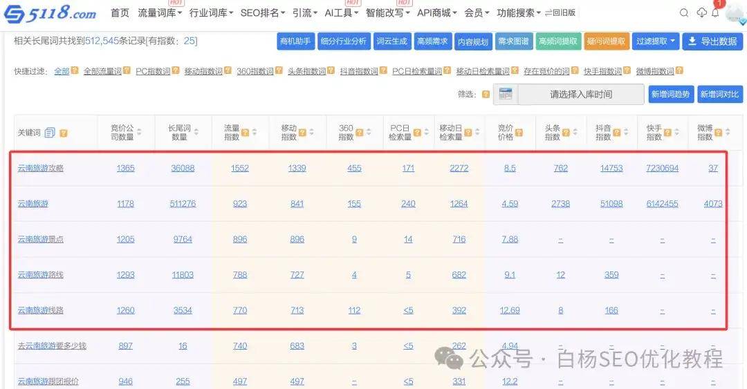Click the cloud download icon in header
The width and height of the screenshot is (747, 389).
(701, 13)
